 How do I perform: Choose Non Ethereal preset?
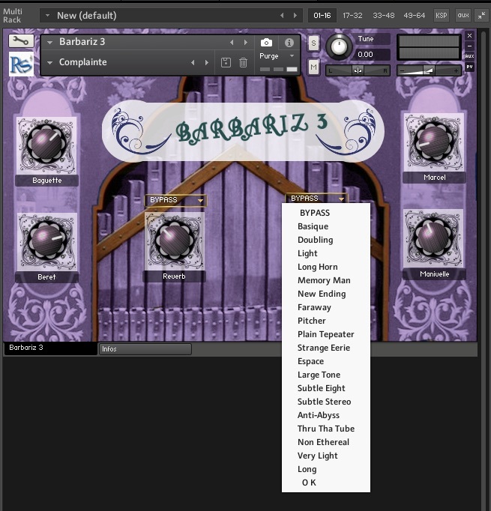(325, 442)
